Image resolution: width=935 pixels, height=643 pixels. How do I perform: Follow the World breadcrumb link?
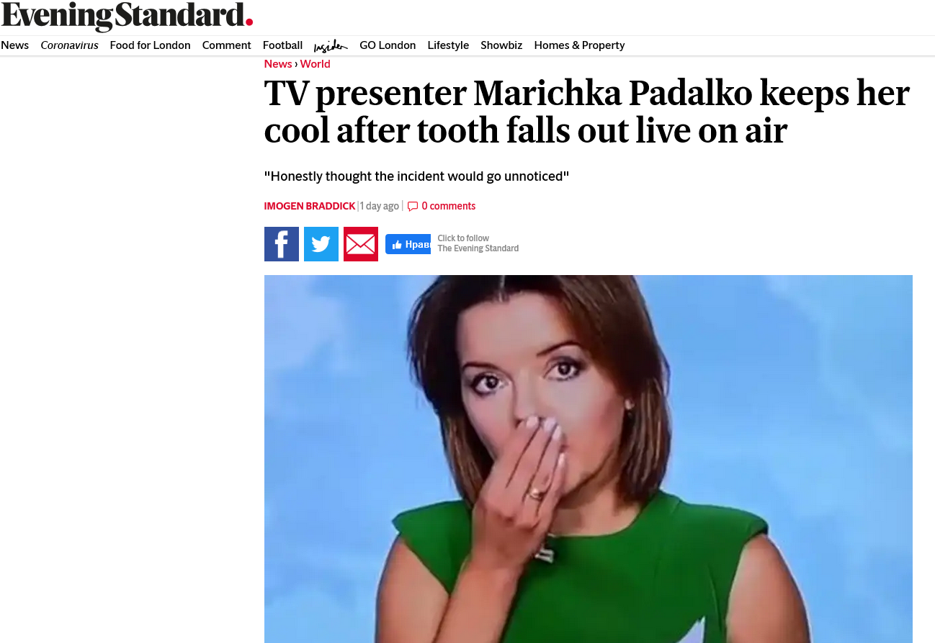click(x=316, y=64)
